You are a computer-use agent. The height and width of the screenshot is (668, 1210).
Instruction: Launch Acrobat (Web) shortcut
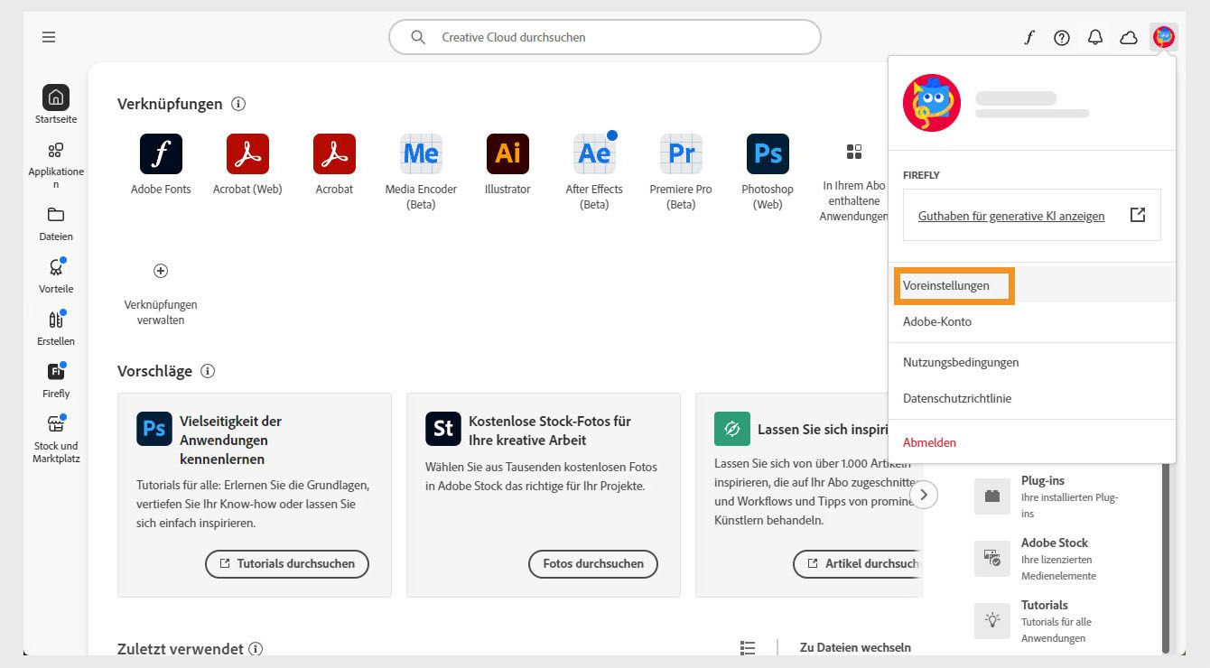click(247, 164)
